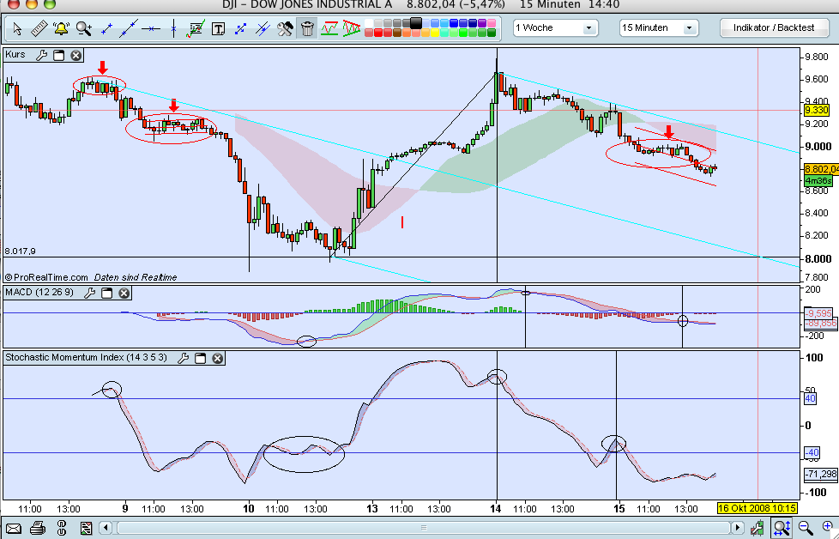
Task: Click the 8.802,04 current price label
Action: click(821, 169)
